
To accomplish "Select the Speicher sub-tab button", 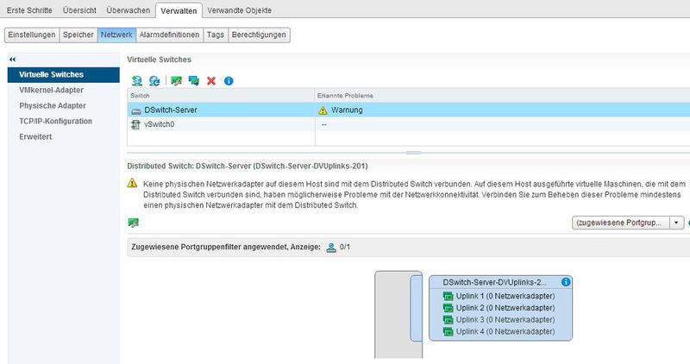I will [78, 35].
